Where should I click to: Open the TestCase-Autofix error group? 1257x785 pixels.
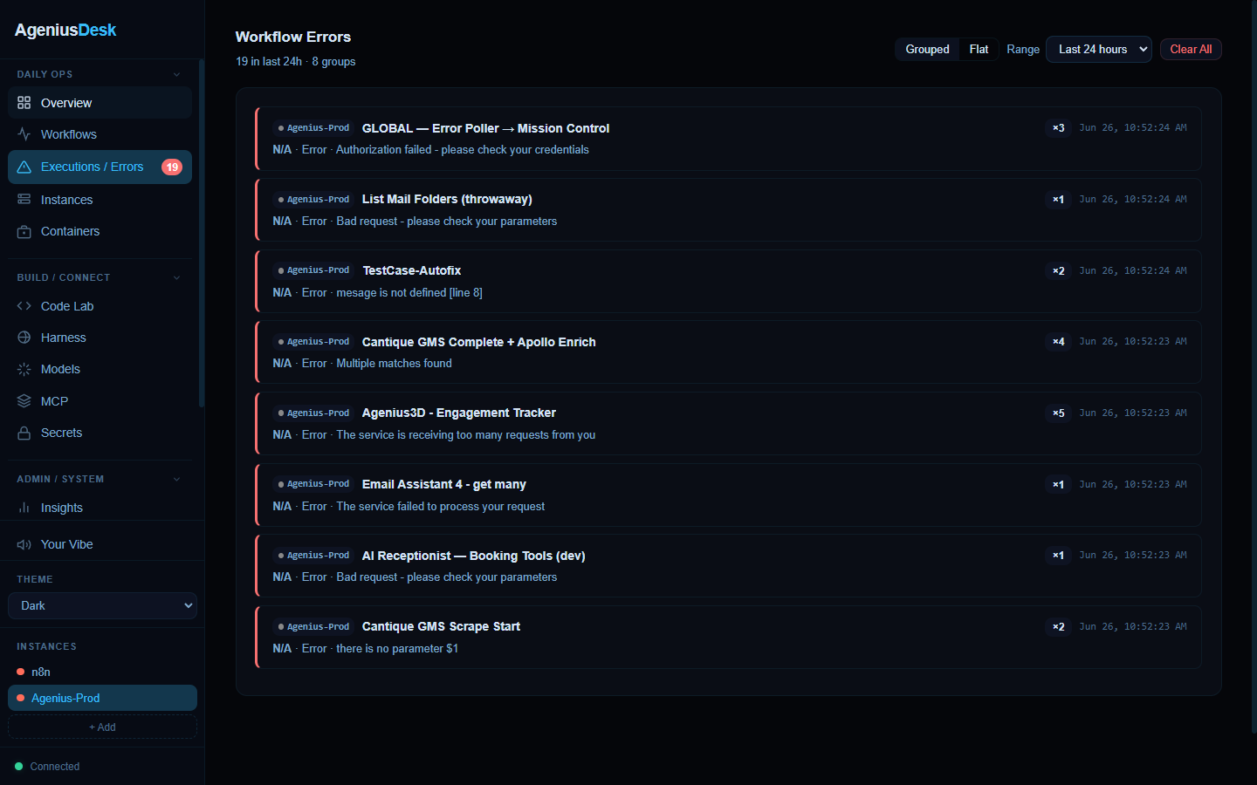[x=728, y=281]
